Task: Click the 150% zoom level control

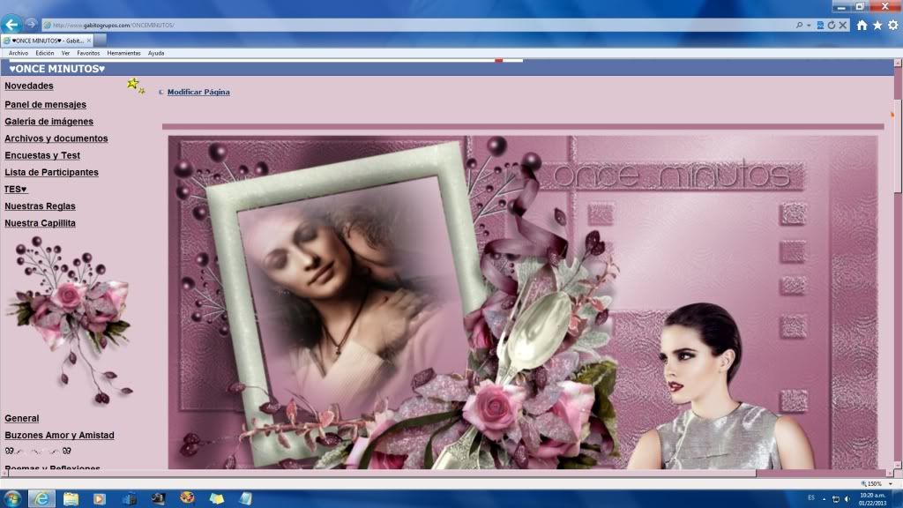Action: (870, 484)
